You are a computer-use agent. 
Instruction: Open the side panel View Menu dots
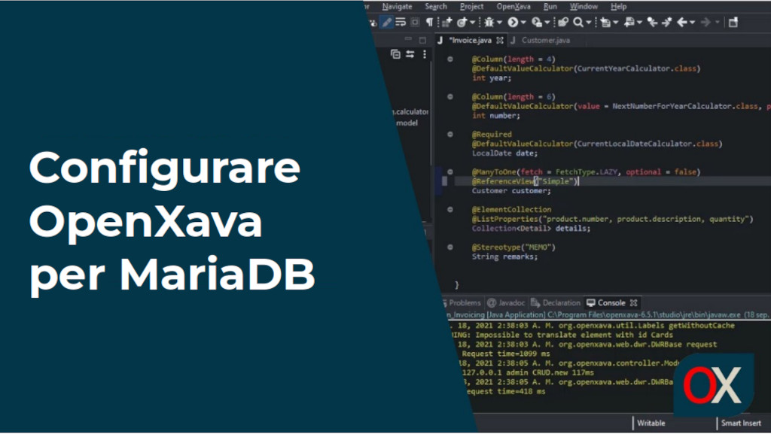[x=425, y=54]
